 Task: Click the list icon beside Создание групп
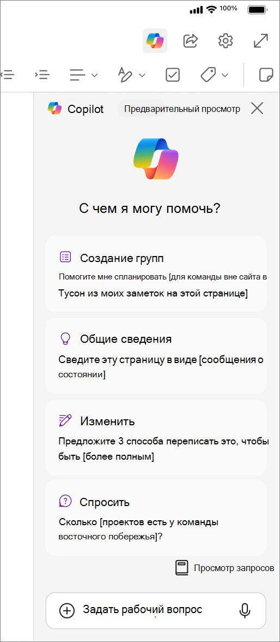coord(65,257)
